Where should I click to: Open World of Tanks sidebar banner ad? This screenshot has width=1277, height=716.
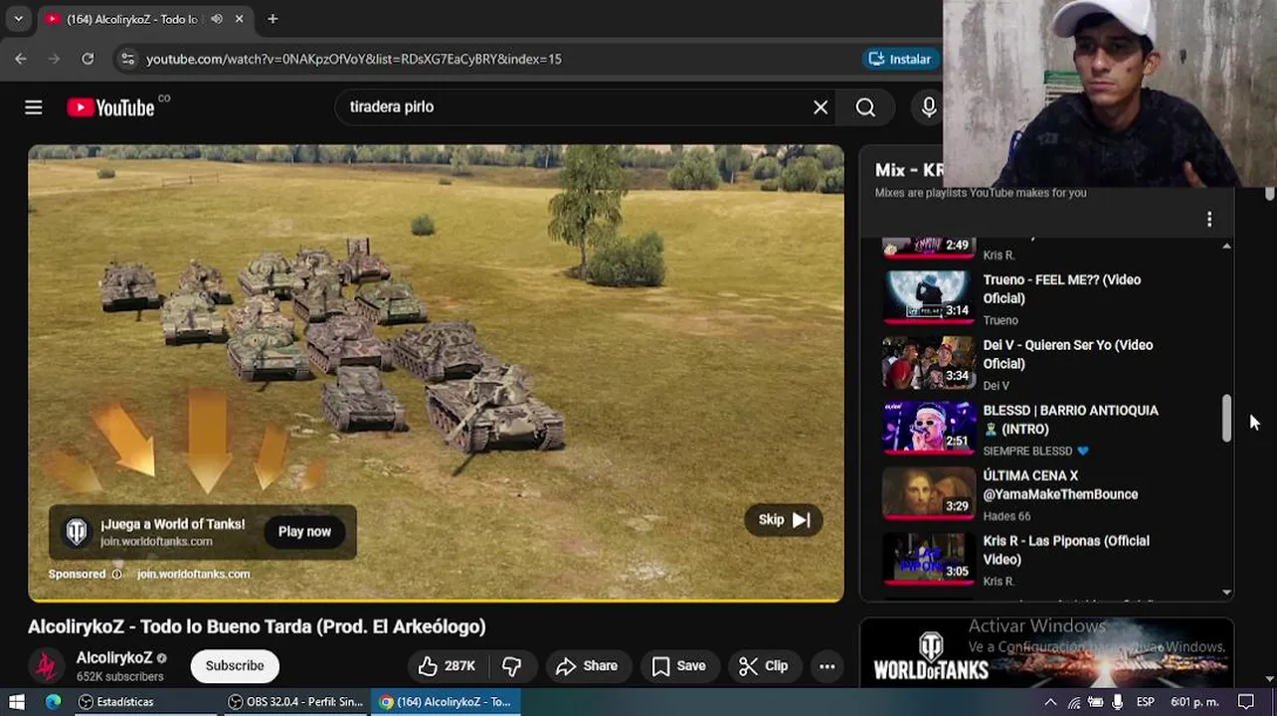coord(1046,652)
